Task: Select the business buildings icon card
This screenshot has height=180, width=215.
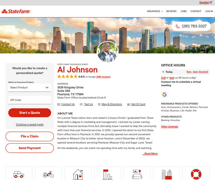Action: tap(167, 173)
